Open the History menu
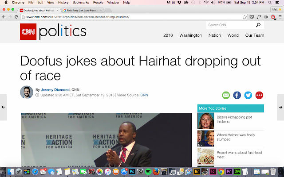Screen dimensions: 284x177 coord(63,2)
